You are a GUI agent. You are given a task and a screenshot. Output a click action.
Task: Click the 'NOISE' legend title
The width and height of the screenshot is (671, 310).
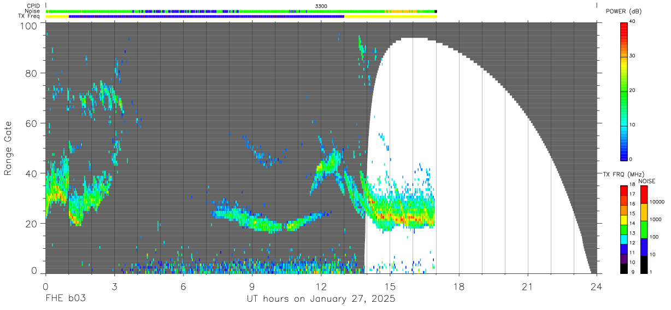tap(647, 181)
